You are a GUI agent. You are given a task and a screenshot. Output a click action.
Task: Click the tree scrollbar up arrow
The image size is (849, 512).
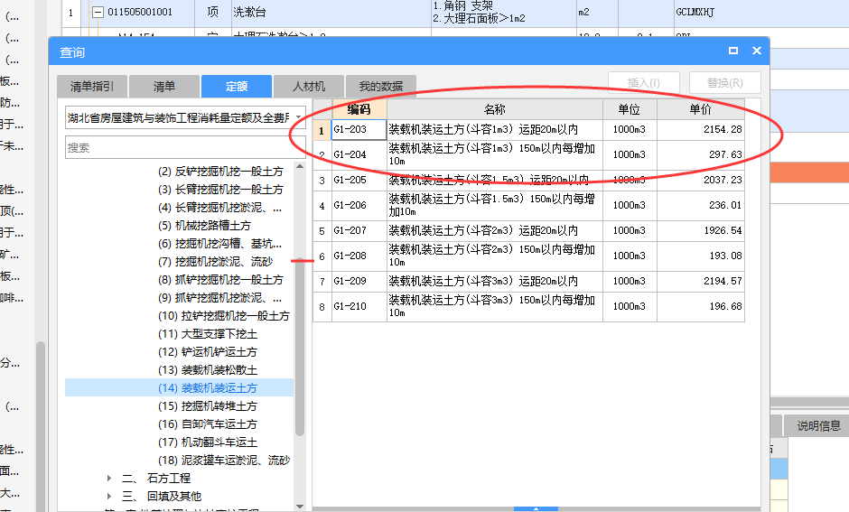(300, 167)
